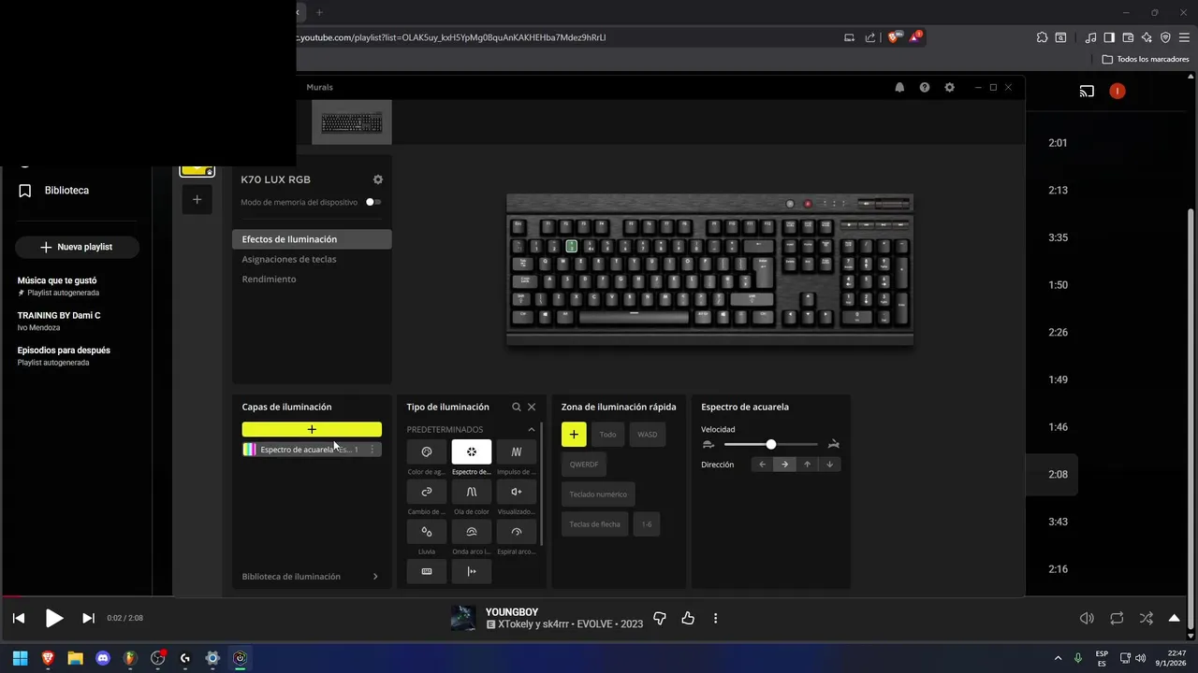
Task: Collapse the PREDETERMINADOS section
Action: tap(532, 430)
